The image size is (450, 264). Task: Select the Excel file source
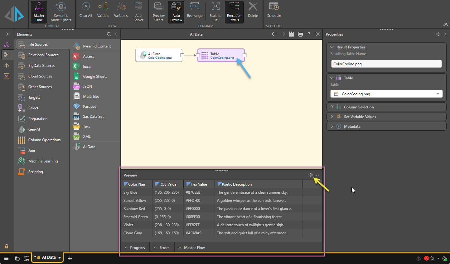pyautogui.click(x=87, y=67)
